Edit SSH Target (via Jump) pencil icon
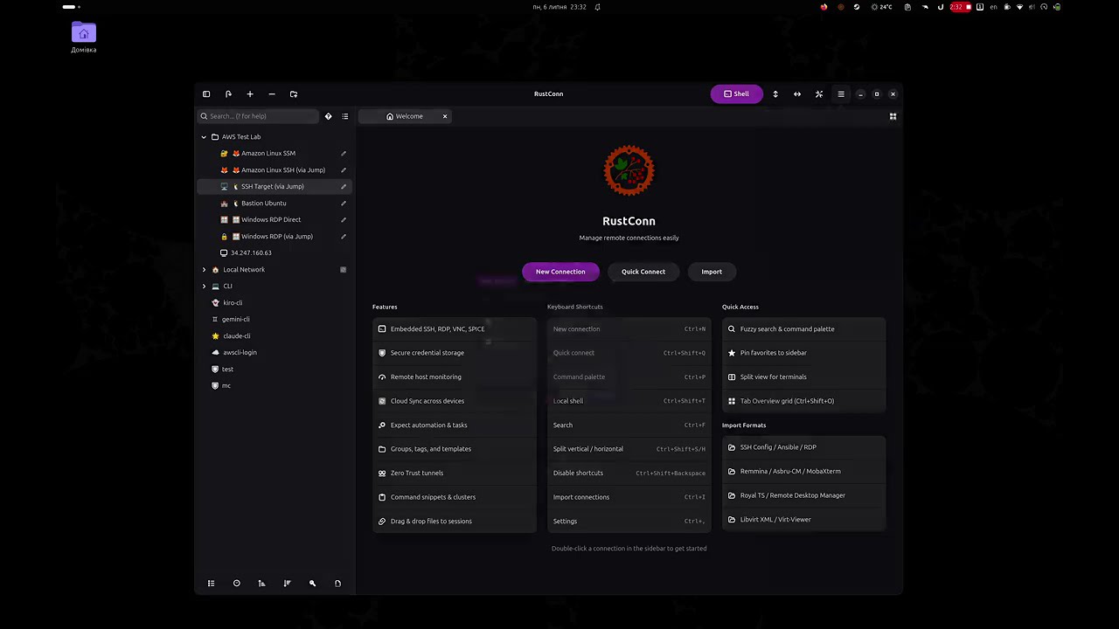The width and height of the screenshot is (1119, 629). click(344, 187)
